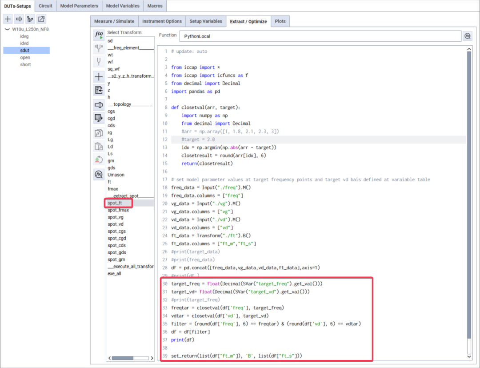Click the open in new window icon
This screenshot has width=480, height=368.
pos(41,19)
